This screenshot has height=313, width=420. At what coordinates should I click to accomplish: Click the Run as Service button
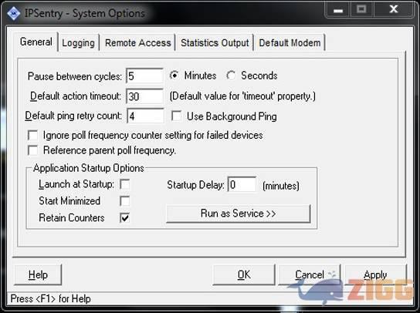coord(238,214)
